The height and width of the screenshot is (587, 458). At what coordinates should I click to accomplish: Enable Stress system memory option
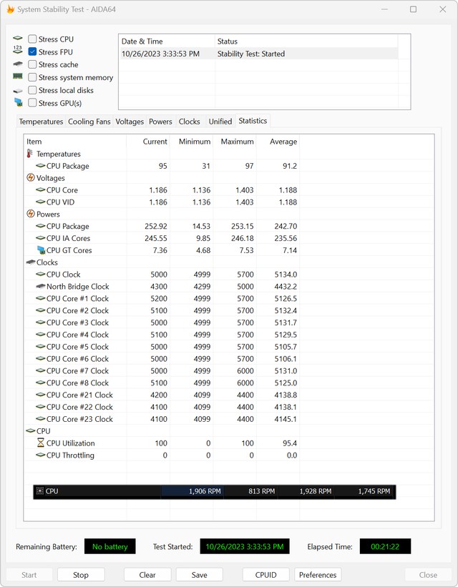pos(33,77)
